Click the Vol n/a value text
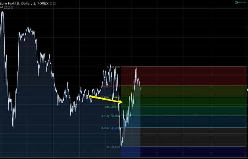Viewport: 248px width, 159px height. 17,8
